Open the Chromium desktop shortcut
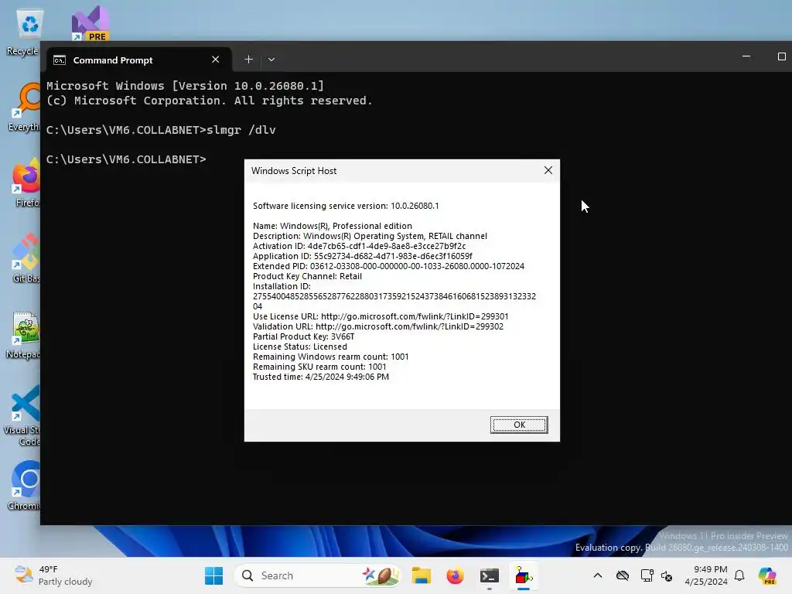The width and height of the screenshot is (792, 594). [24, 486]
